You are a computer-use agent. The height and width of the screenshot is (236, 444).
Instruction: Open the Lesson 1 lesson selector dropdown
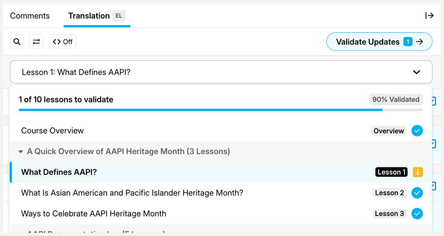tap(221, 72)
